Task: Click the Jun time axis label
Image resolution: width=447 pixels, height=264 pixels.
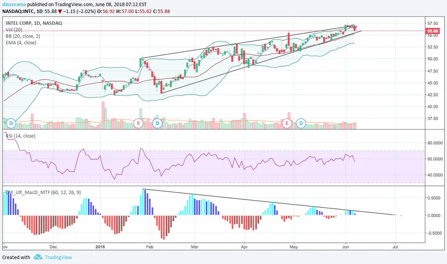Action: pyautogui.click(x=345, y=247)
